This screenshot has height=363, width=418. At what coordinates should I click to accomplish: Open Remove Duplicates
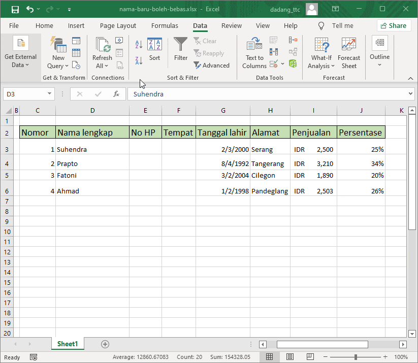[x=273, y=52]
